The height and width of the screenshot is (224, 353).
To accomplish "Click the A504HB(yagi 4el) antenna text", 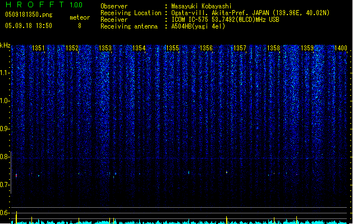I will 198,26.
